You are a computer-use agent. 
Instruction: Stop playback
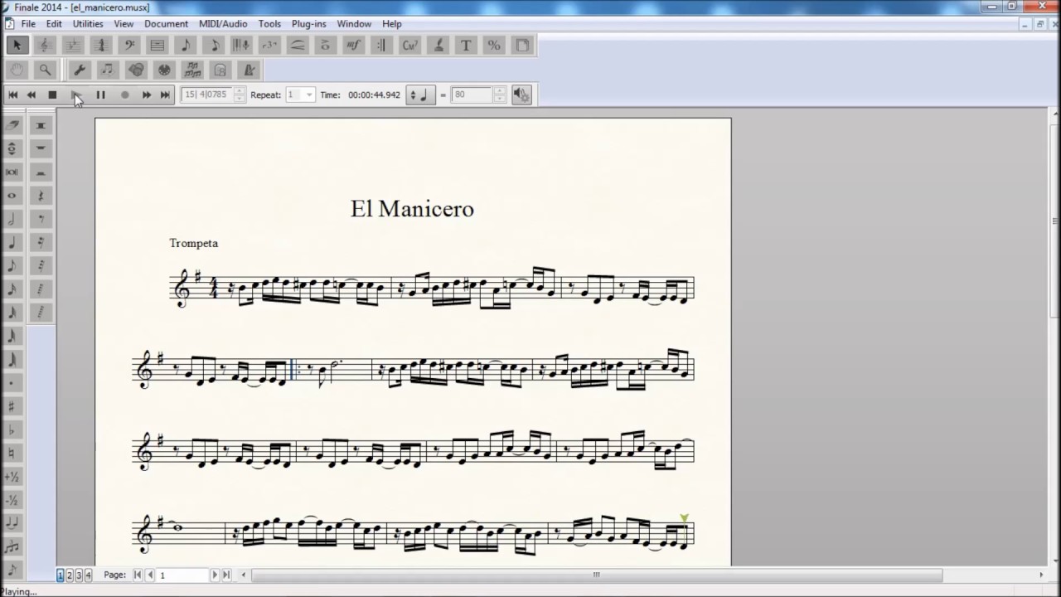tap(52, 95)
